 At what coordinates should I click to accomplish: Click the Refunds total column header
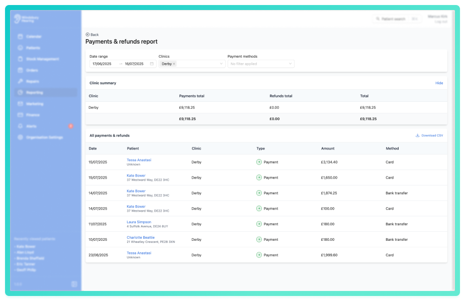[x=281, y=96]
